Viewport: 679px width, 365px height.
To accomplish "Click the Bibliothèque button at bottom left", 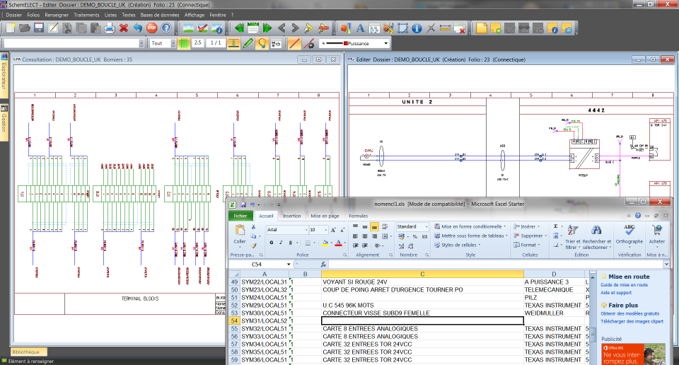I will point(28,352).
